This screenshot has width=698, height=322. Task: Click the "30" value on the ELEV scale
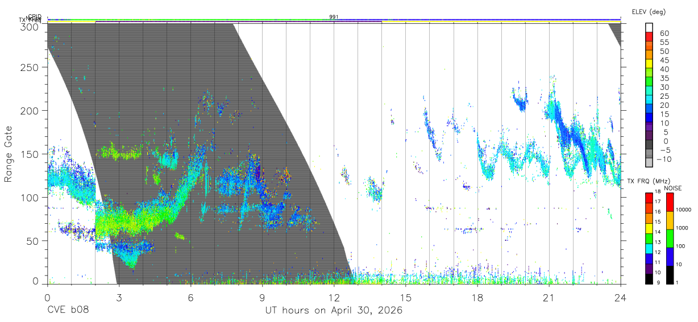[x=664, y=87]
